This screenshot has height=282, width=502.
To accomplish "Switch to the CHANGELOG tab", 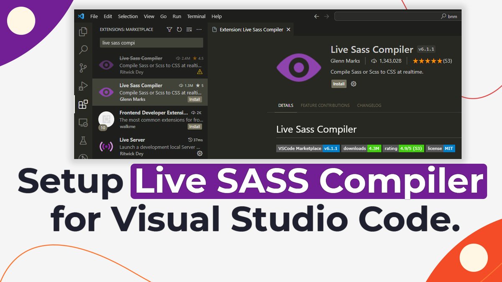I will tap(369, 105).
